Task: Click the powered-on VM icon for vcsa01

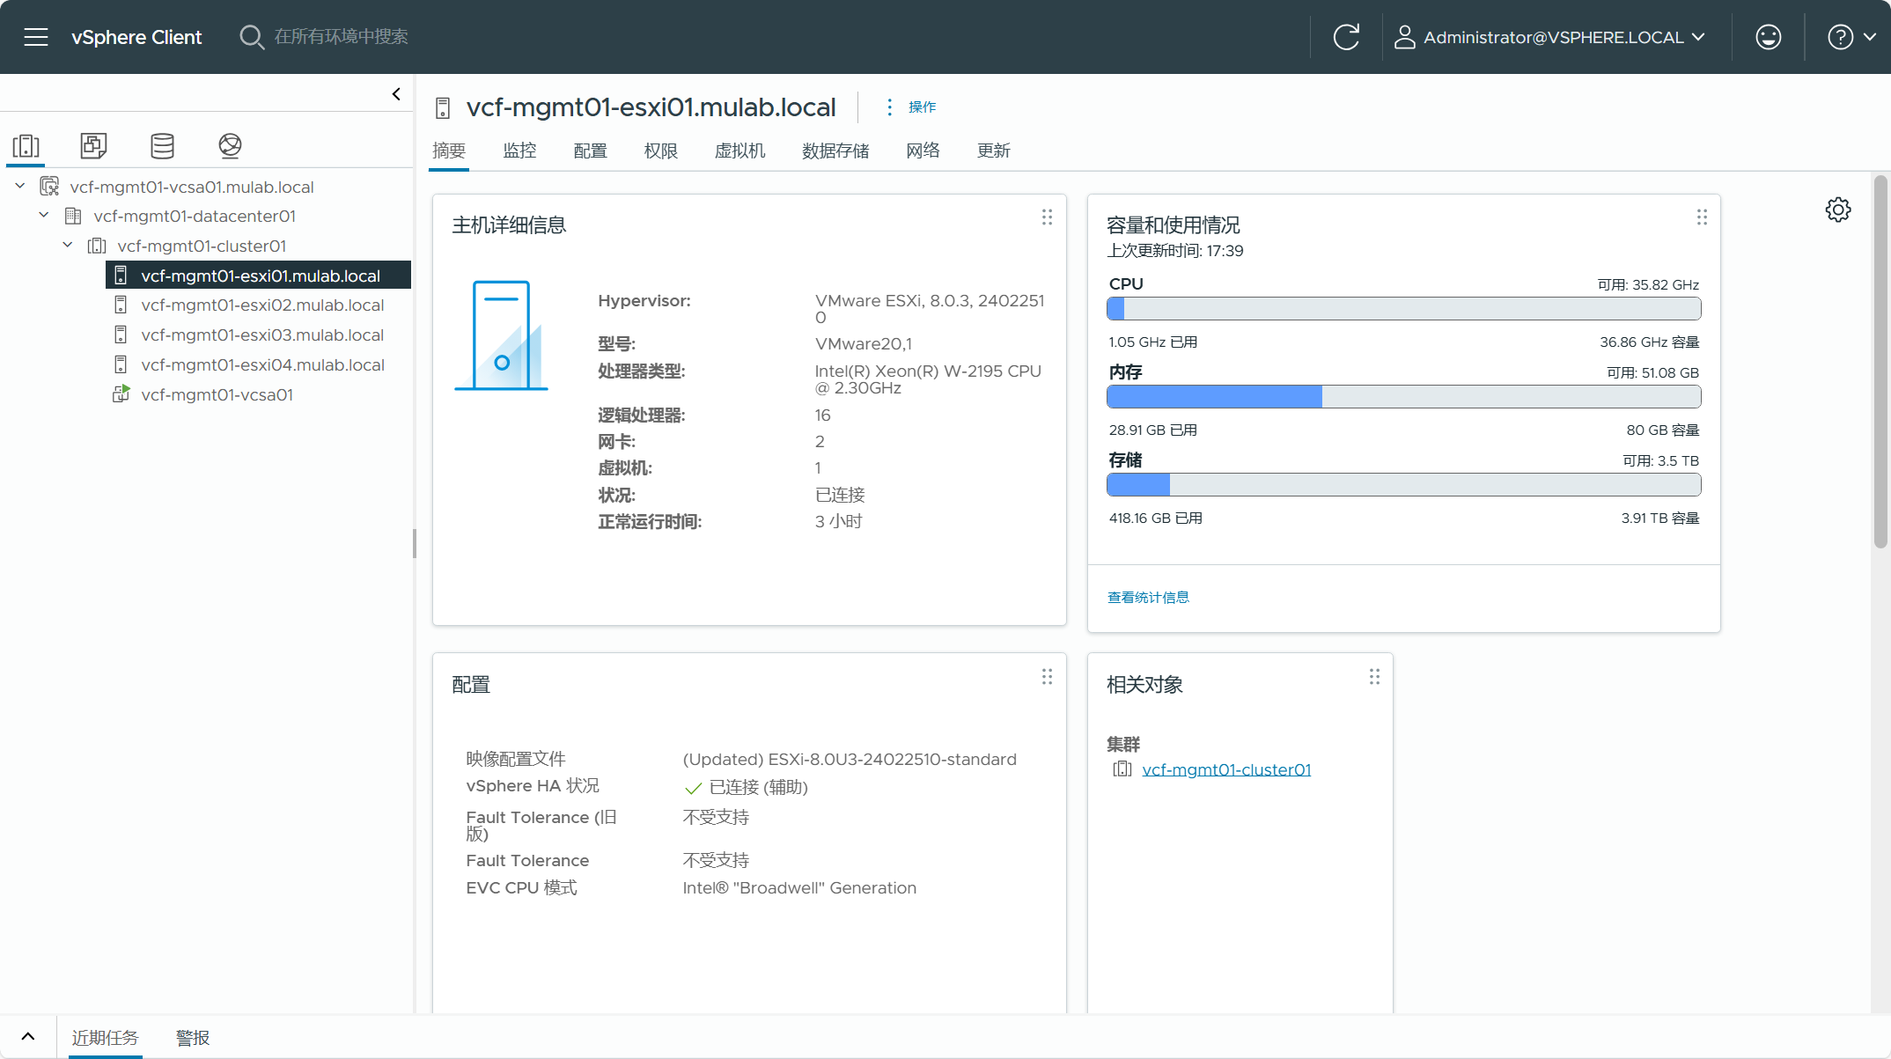Action: pos(121,394)
